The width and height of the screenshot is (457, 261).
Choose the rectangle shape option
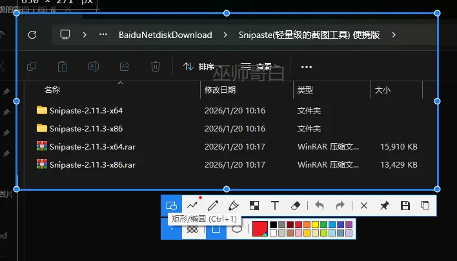coord(216,229)
